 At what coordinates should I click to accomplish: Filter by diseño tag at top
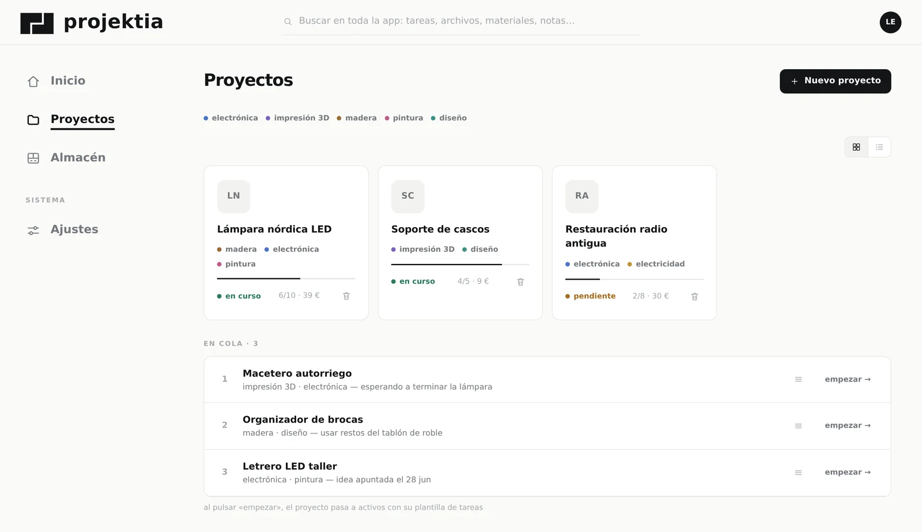(x=449, y=118)
